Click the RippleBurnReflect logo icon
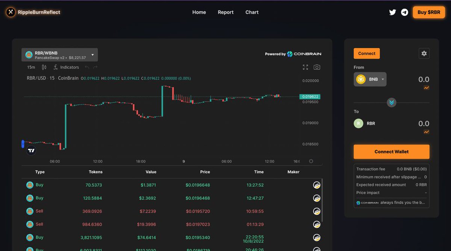 pos(11,12)
